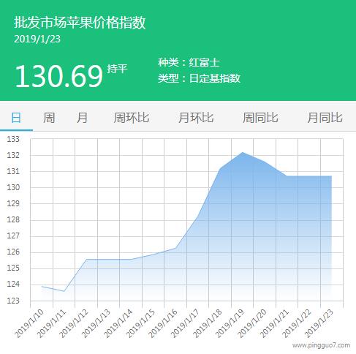Screen dimensions: 356x354
Task: Switch to the 日 daily tab
Action: point(16,118)
